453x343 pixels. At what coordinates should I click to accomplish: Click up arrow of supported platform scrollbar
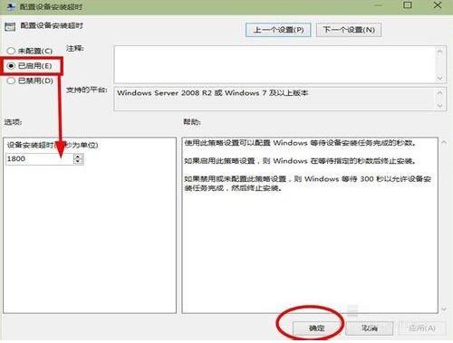(x=440, y=92)
